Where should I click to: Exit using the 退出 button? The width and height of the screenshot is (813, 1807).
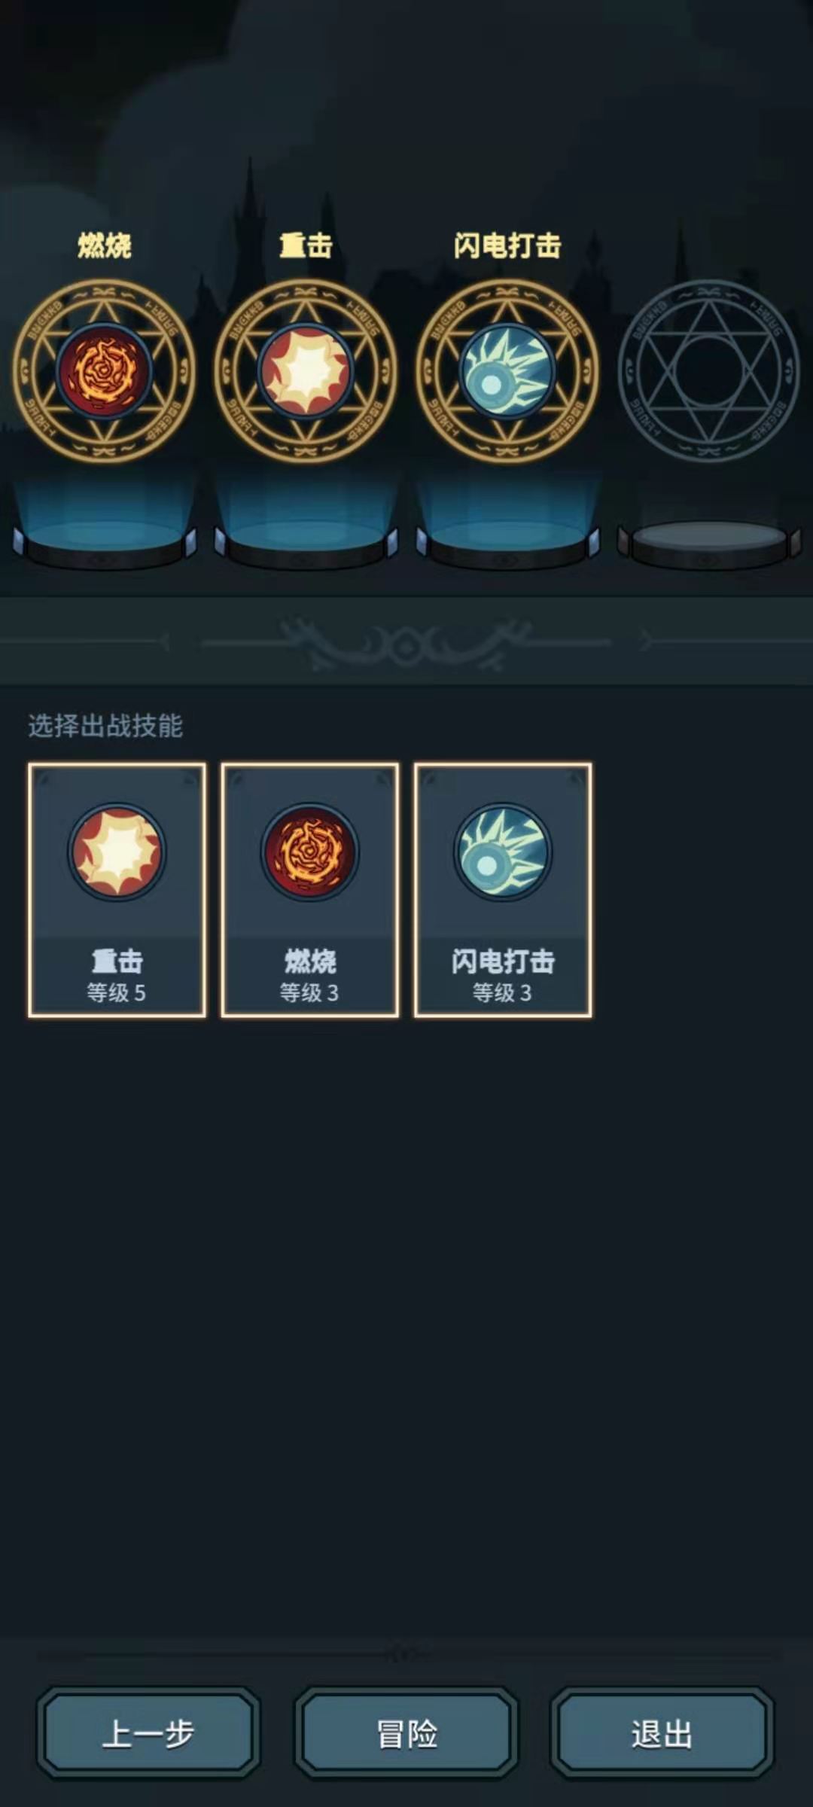(662, 1732)
